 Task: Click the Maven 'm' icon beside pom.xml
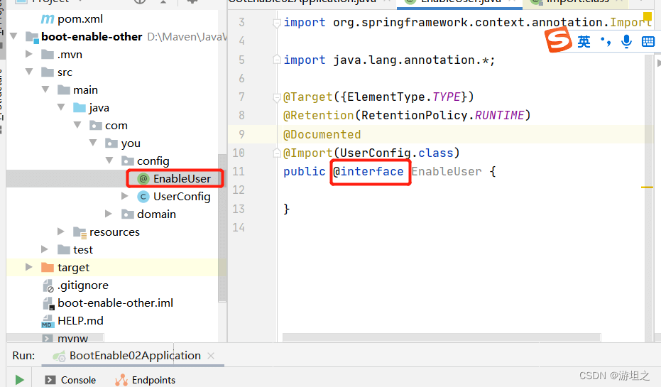pyautogui.click(x=47, y=19)
